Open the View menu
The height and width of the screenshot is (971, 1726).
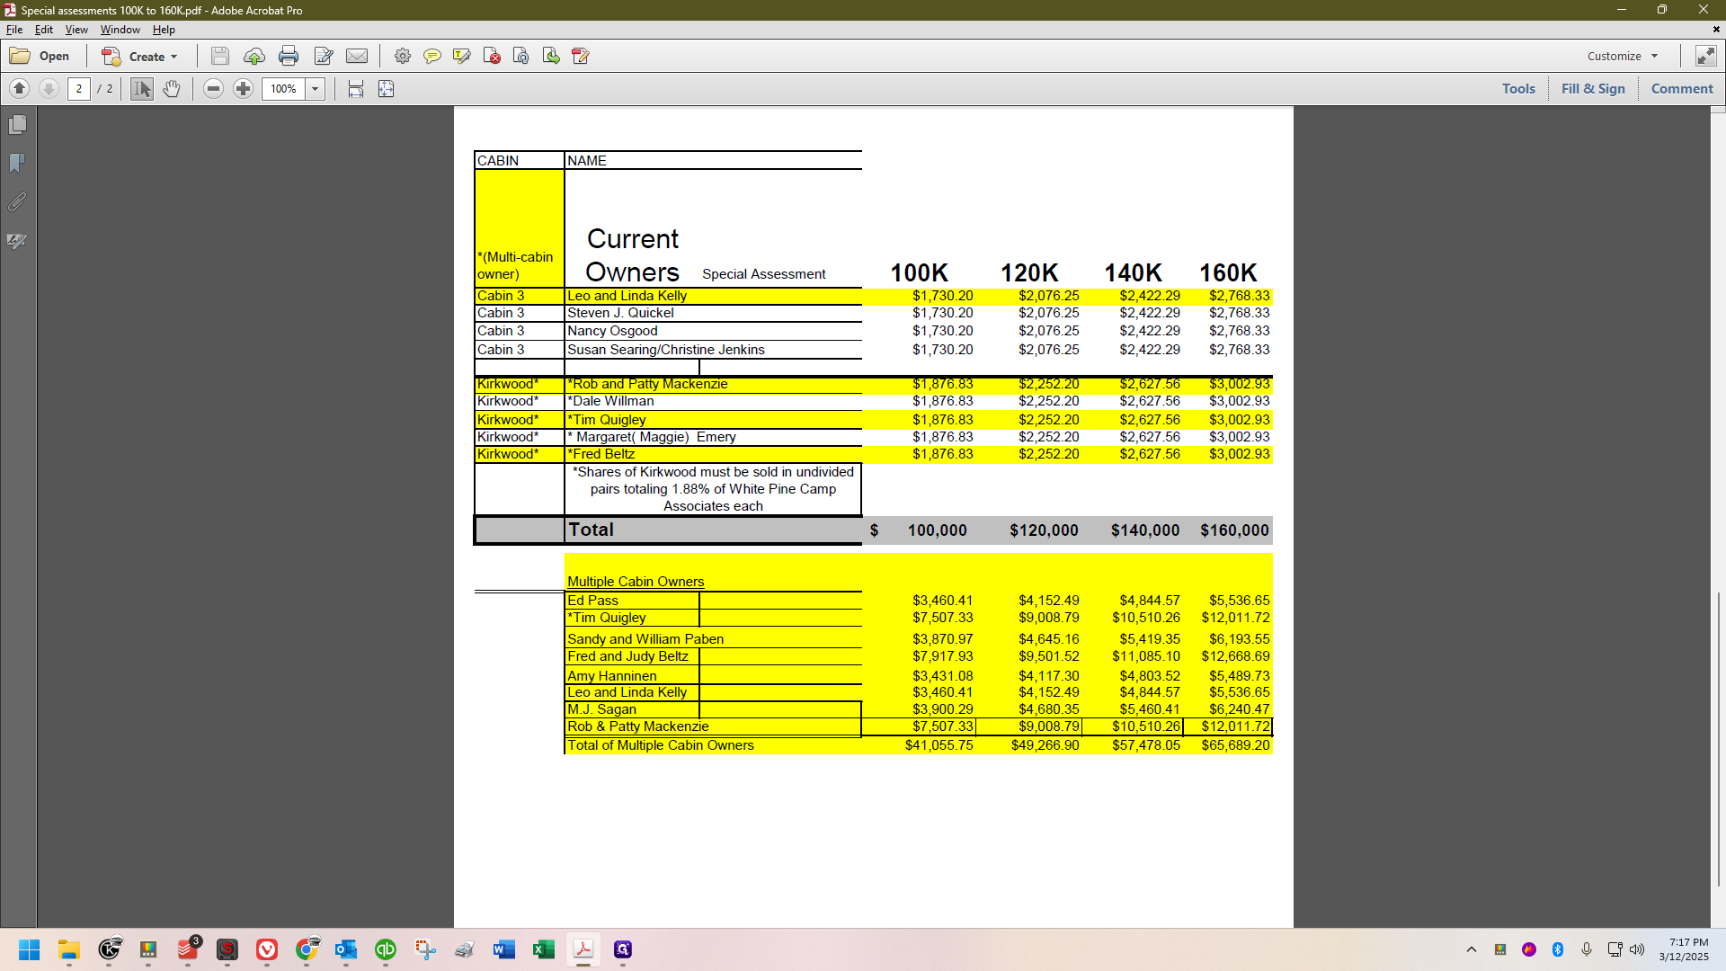tap(76, 30)
